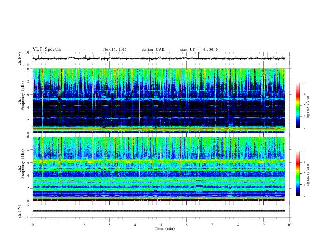
Task: Click time axis tick label "10"
Action: click(x=289, y=225)
